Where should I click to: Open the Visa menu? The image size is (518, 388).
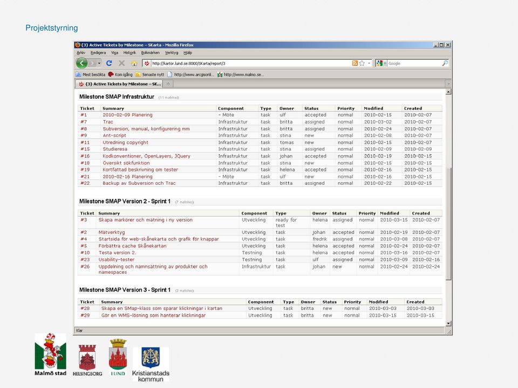114,53
